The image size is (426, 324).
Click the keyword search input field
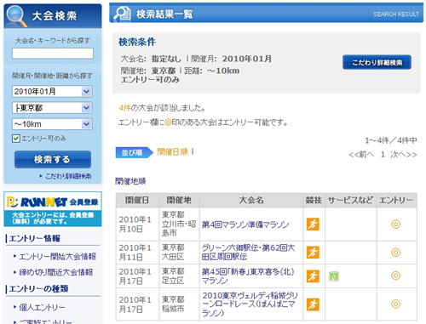coord(53,54)
